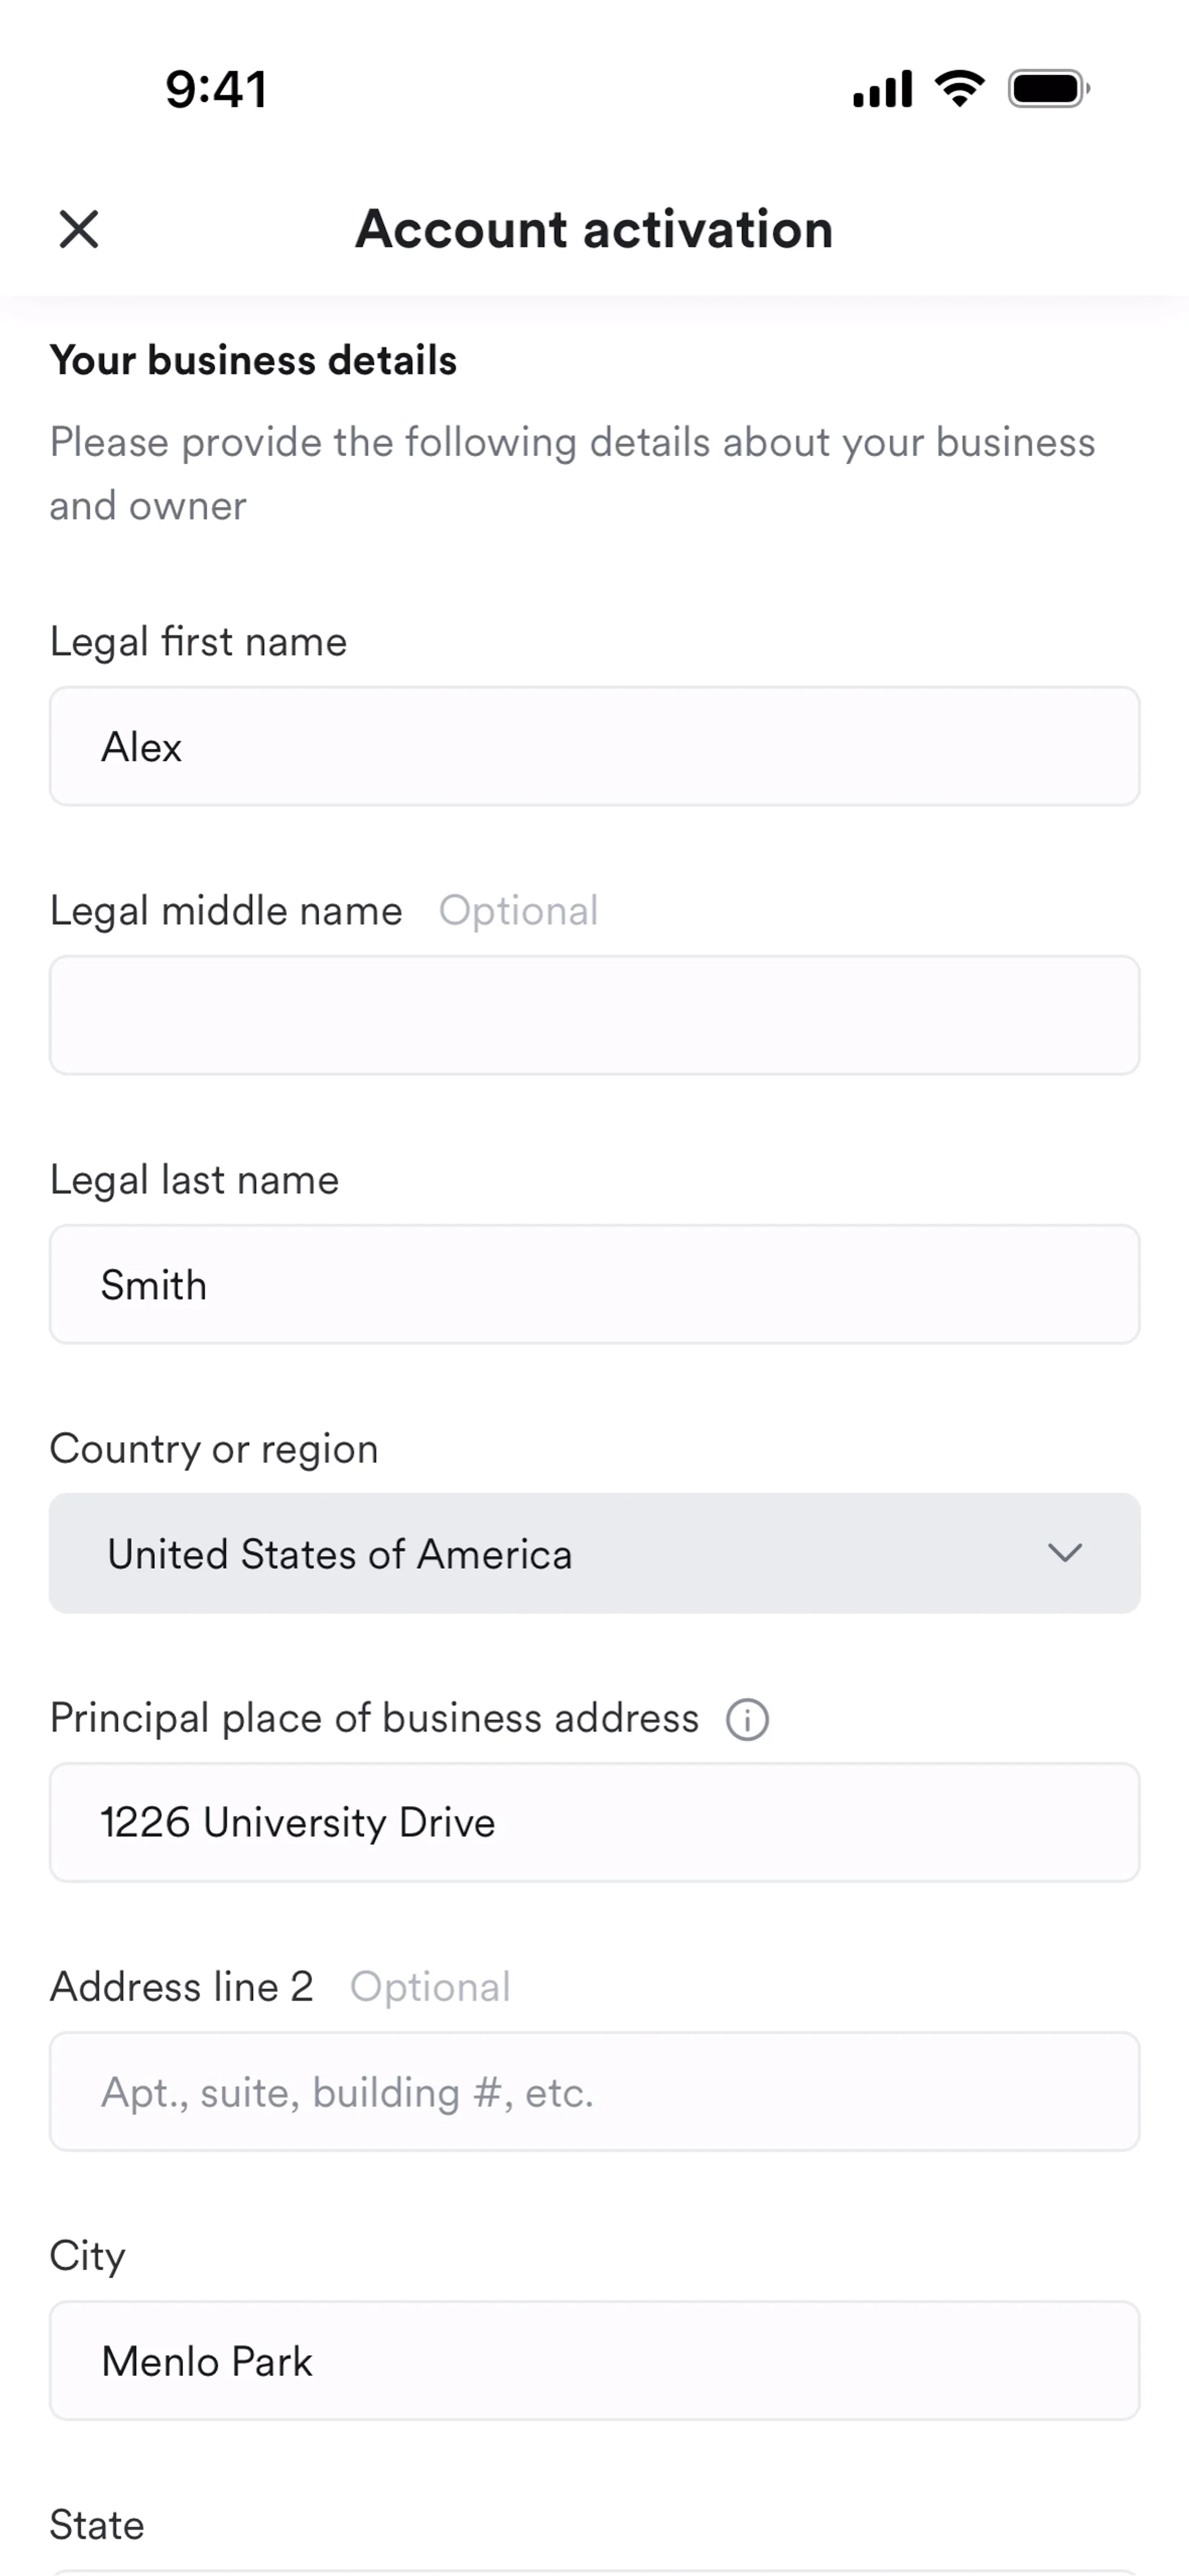The image size is (1189, 2576).
Task: Tap the Wi-Fi status icon
Action: 959,89
